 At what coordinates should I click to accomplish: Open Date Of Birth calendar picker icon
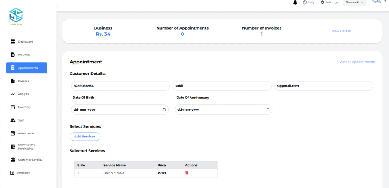[x=164, y=110]
